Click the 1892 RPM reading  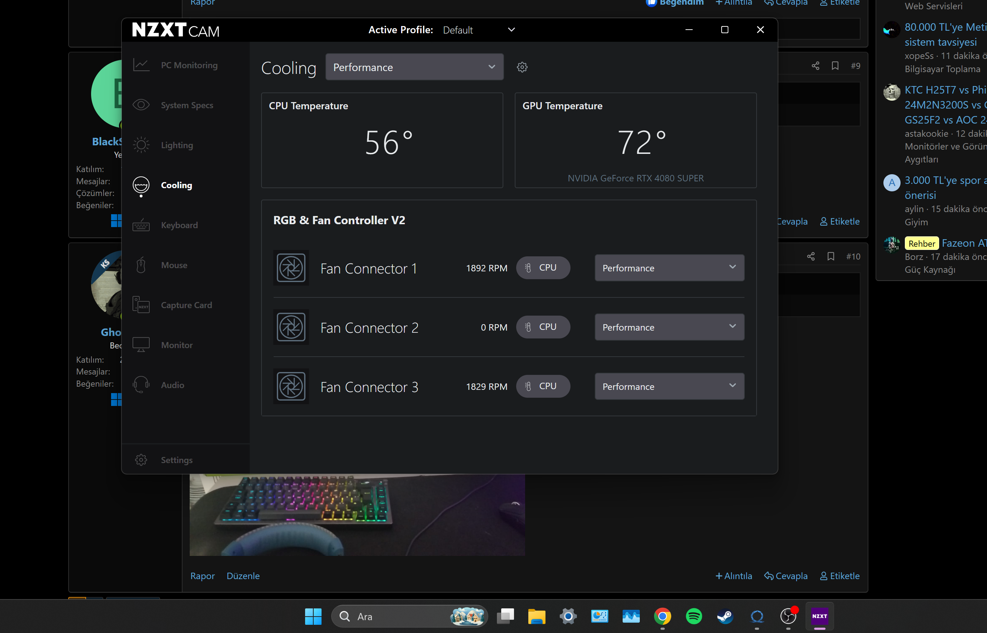[487, 268]
